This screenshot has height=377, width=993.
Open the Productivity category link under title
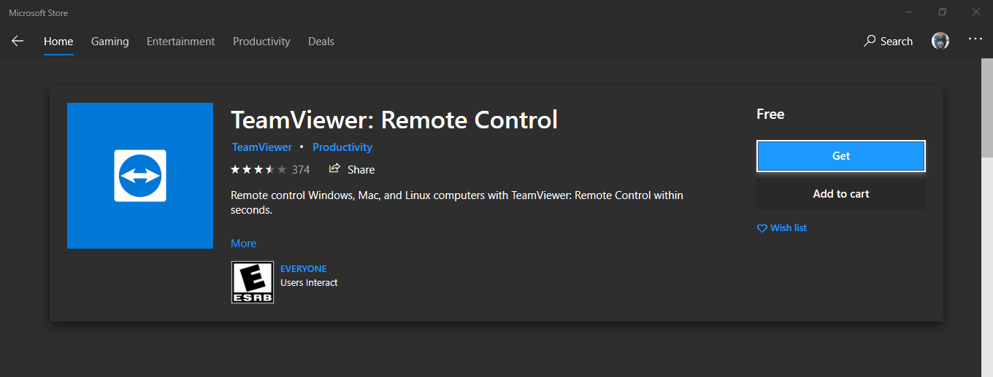pos(342,147)
